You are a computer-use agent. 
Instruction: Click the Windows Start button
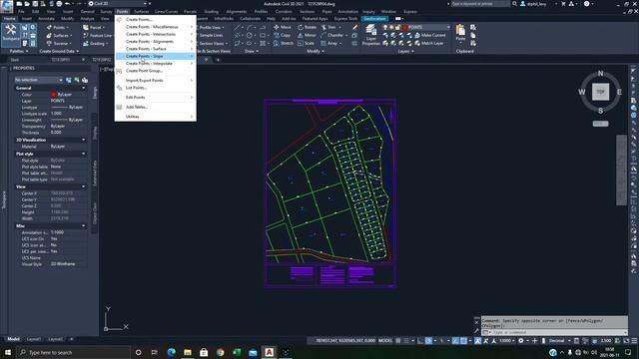click(x=8, y=352)
